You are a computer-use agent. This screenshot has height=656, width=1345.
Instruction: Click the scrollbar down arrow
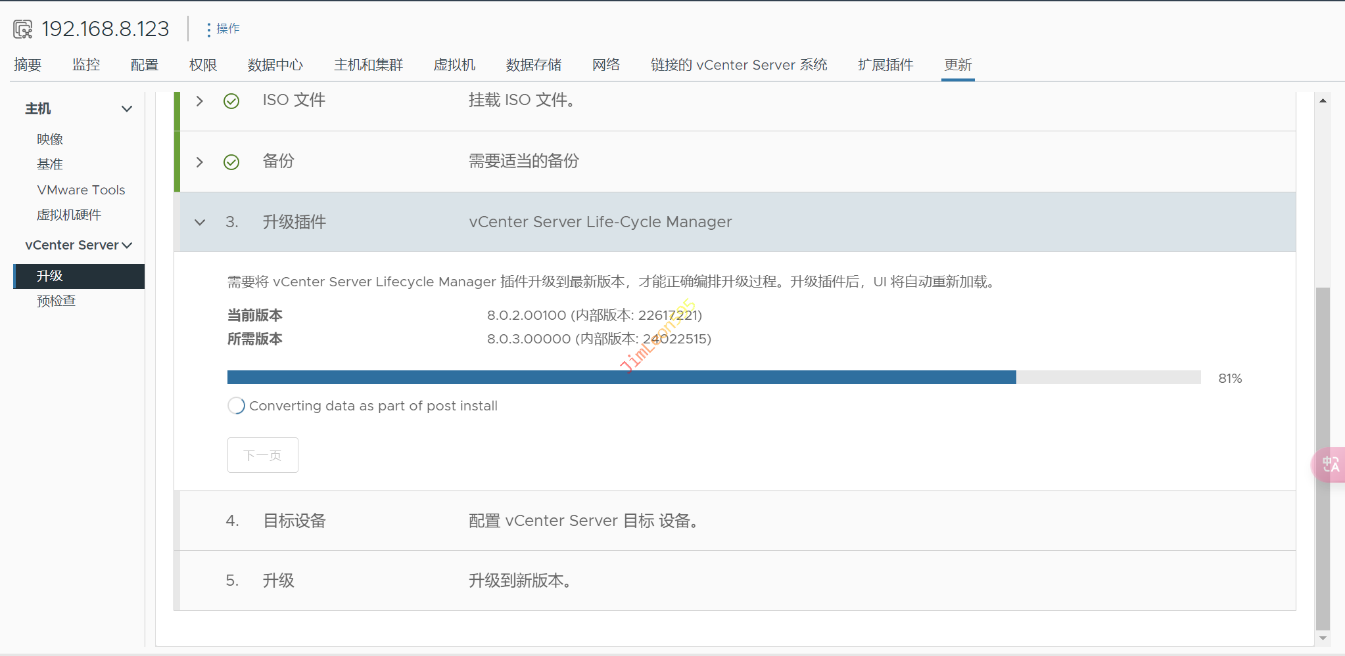1323,638
